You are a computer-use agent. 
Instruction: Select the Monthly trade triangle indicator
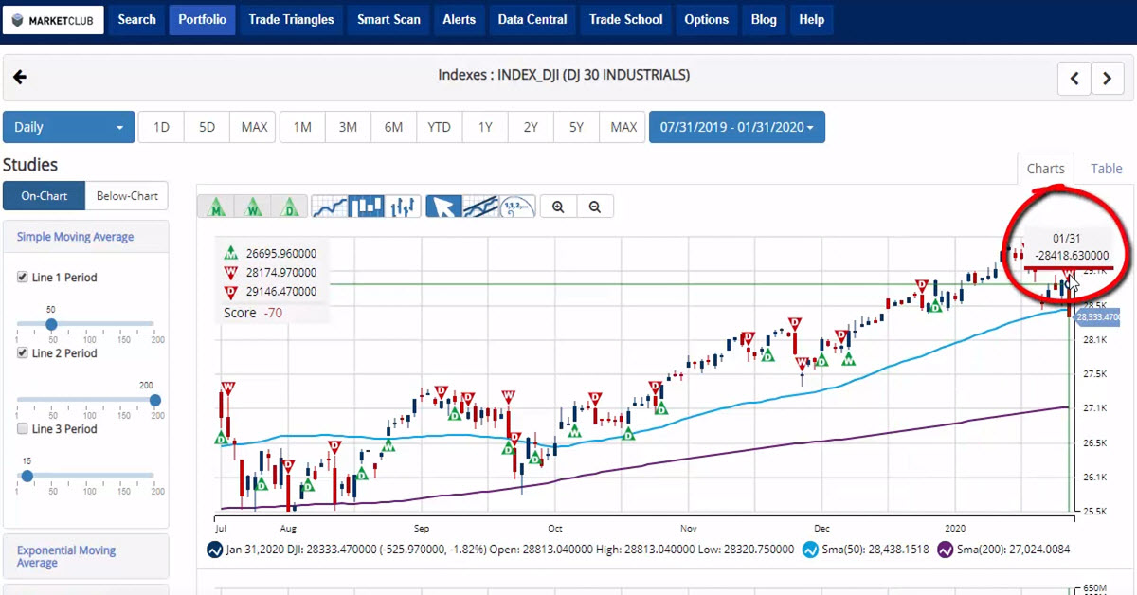click(x=216, y=206)
